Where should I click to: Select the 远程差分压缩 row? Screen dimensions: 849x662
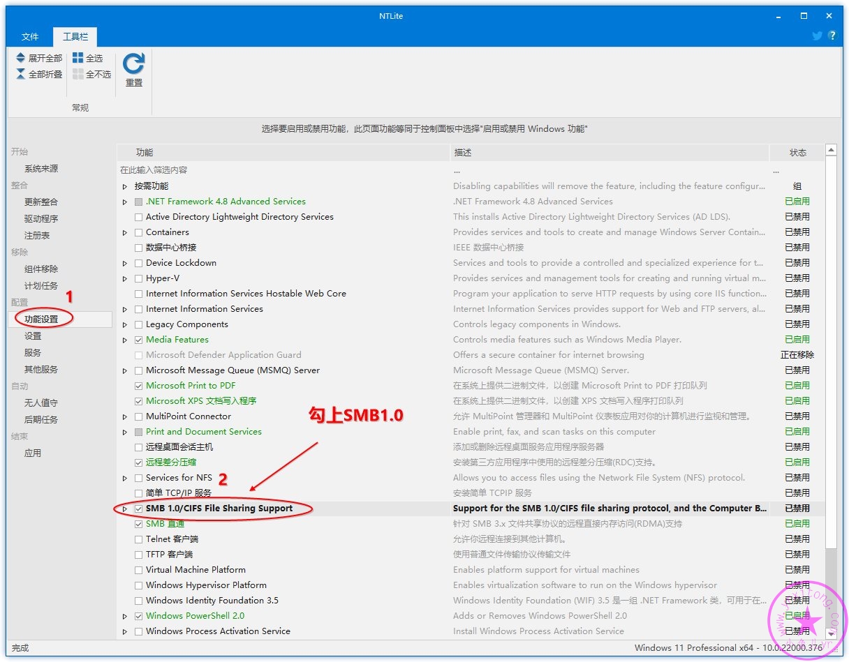pyautogui.click(x=471, y=462)
